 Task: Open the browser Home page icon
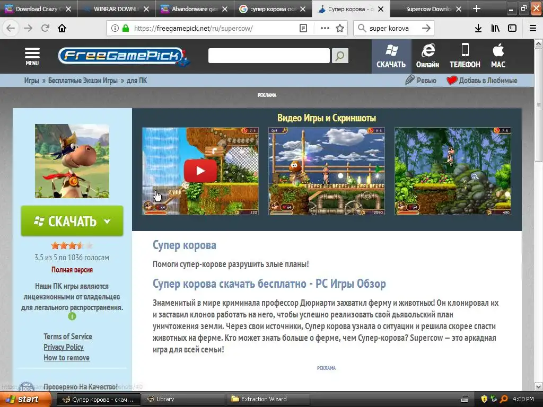[62, 28]
